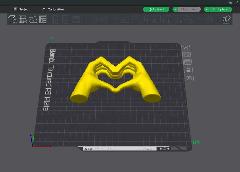Switch to the Project tab

click(x=22, y=9)
